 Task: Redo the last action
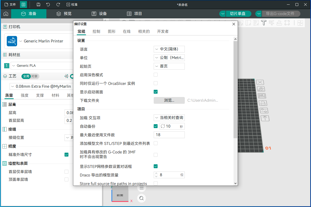(58, 4)
